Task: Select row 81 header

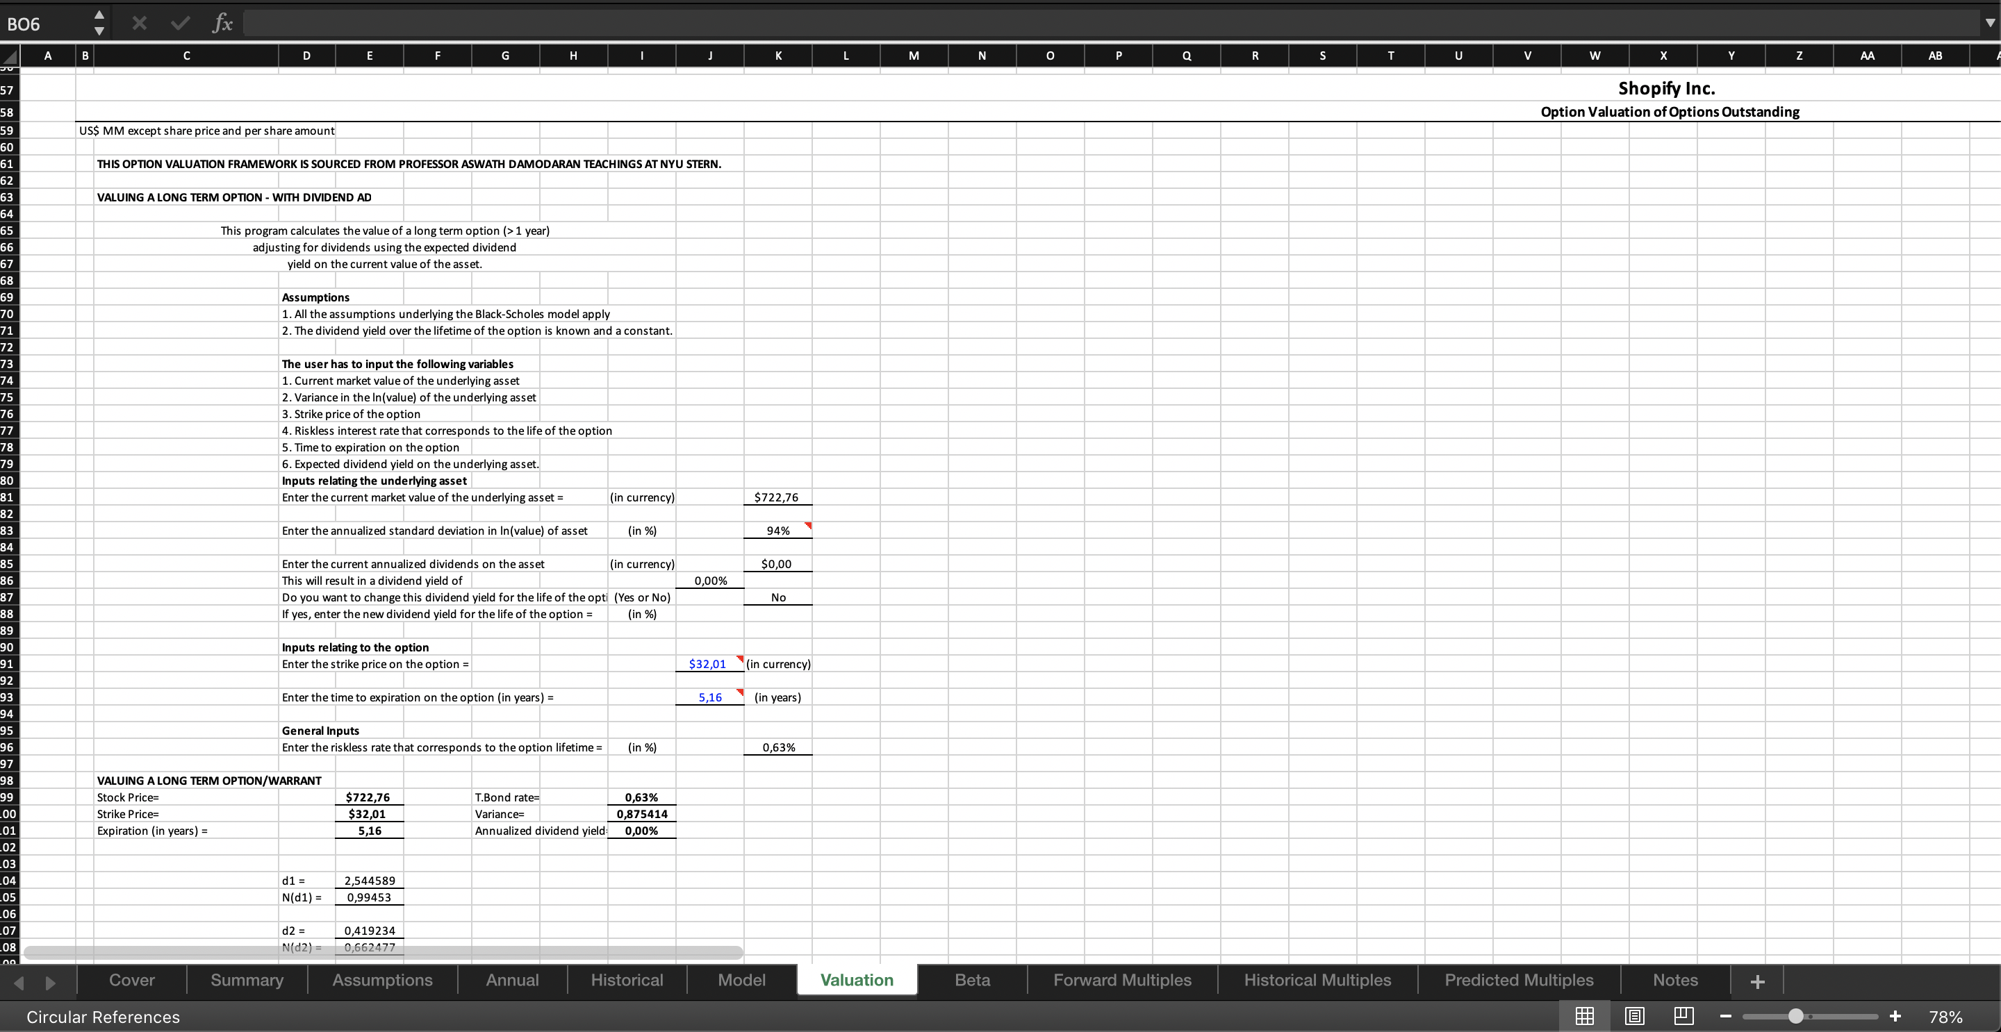Action: click(8, 497)
